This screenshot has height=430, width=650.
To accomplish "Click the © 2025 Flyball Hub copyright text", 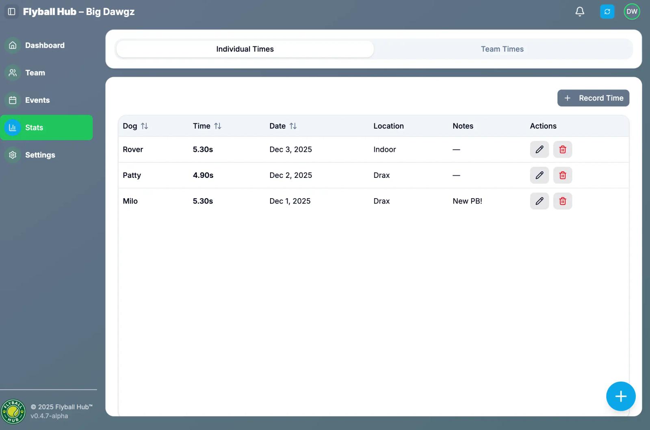I will (62, 407).
